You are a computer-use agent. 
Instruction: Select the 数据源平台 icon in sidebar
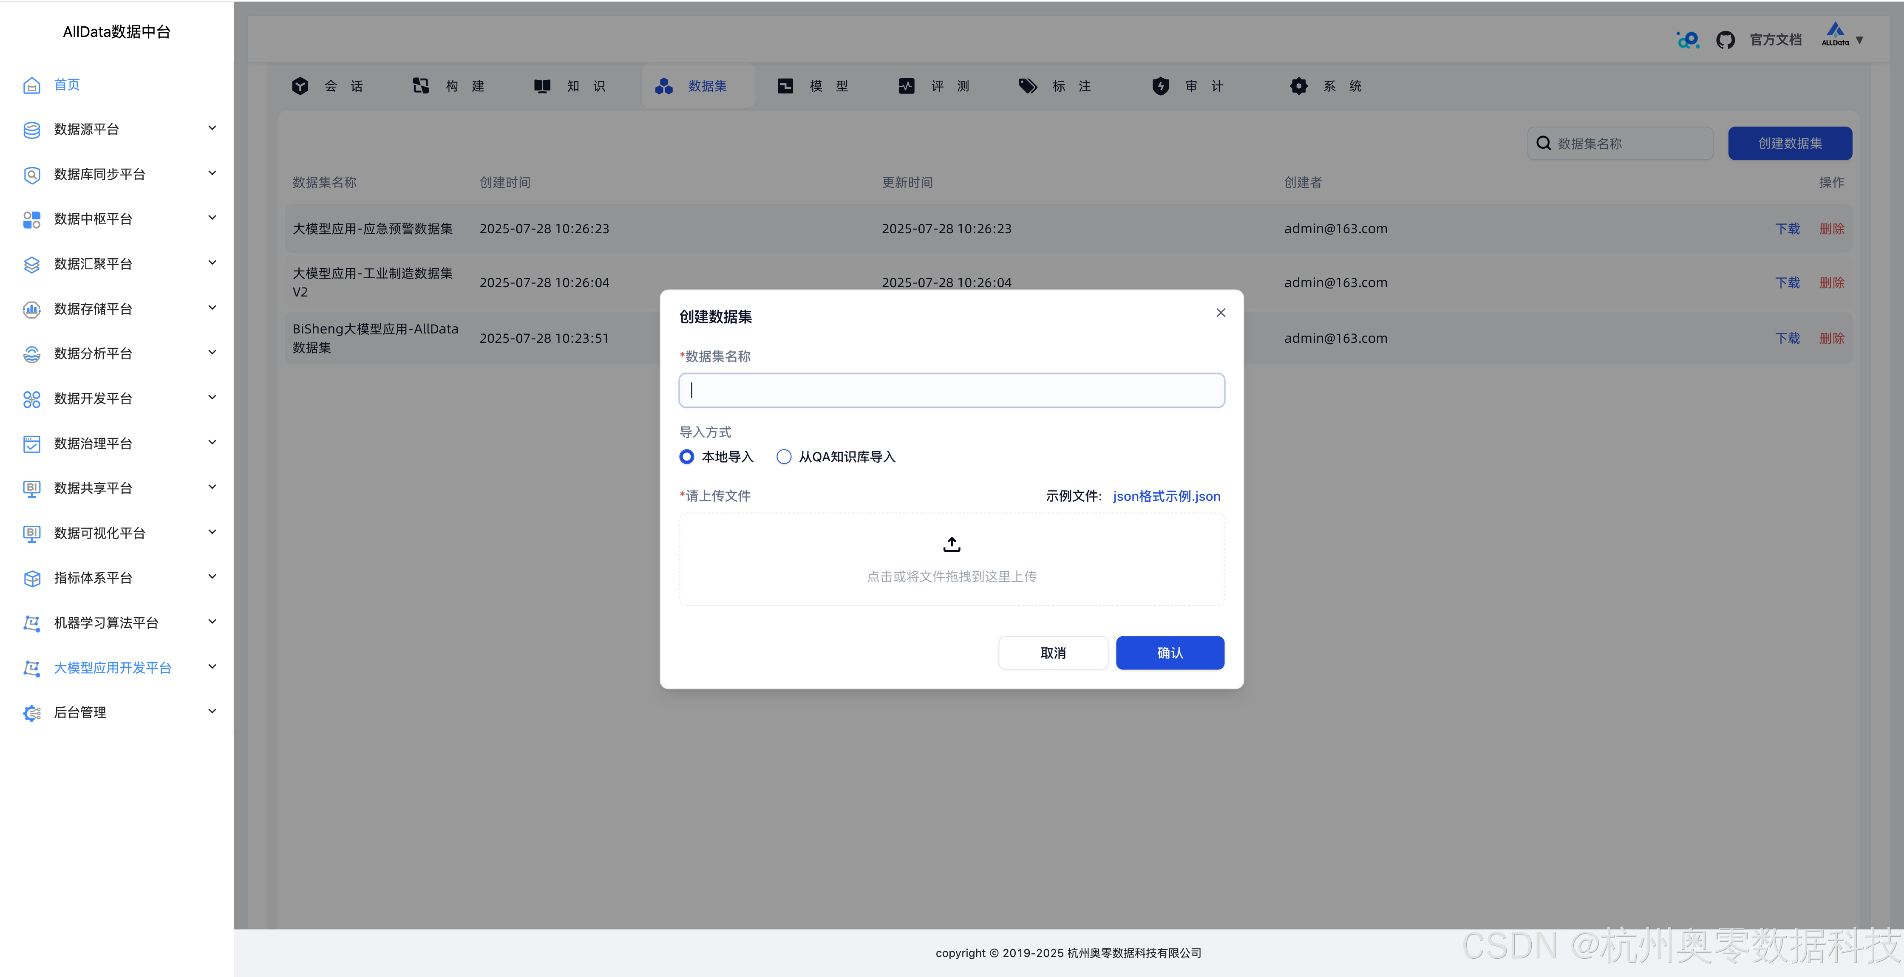pyautogui.click(x=32, y=129)
